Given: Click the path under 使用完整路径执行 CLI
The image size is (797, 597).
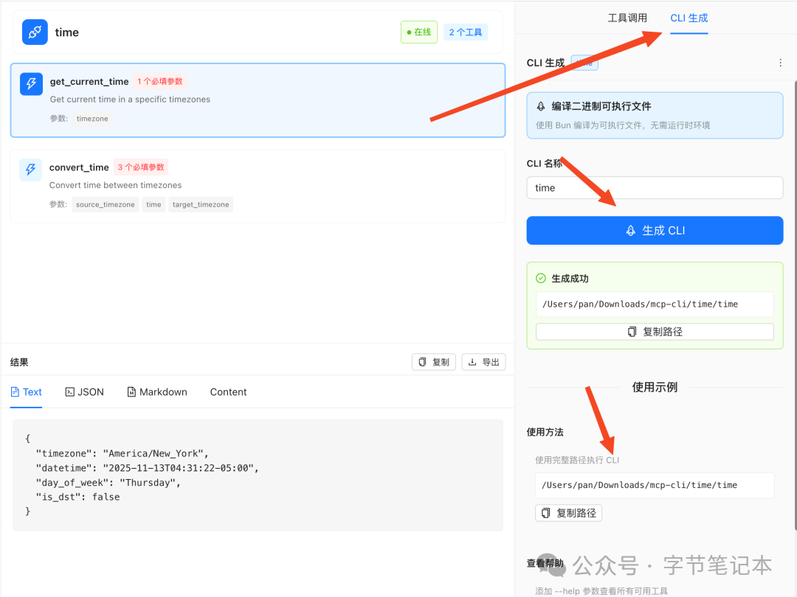Looking at the screenshot, I should tap(655, 485).
